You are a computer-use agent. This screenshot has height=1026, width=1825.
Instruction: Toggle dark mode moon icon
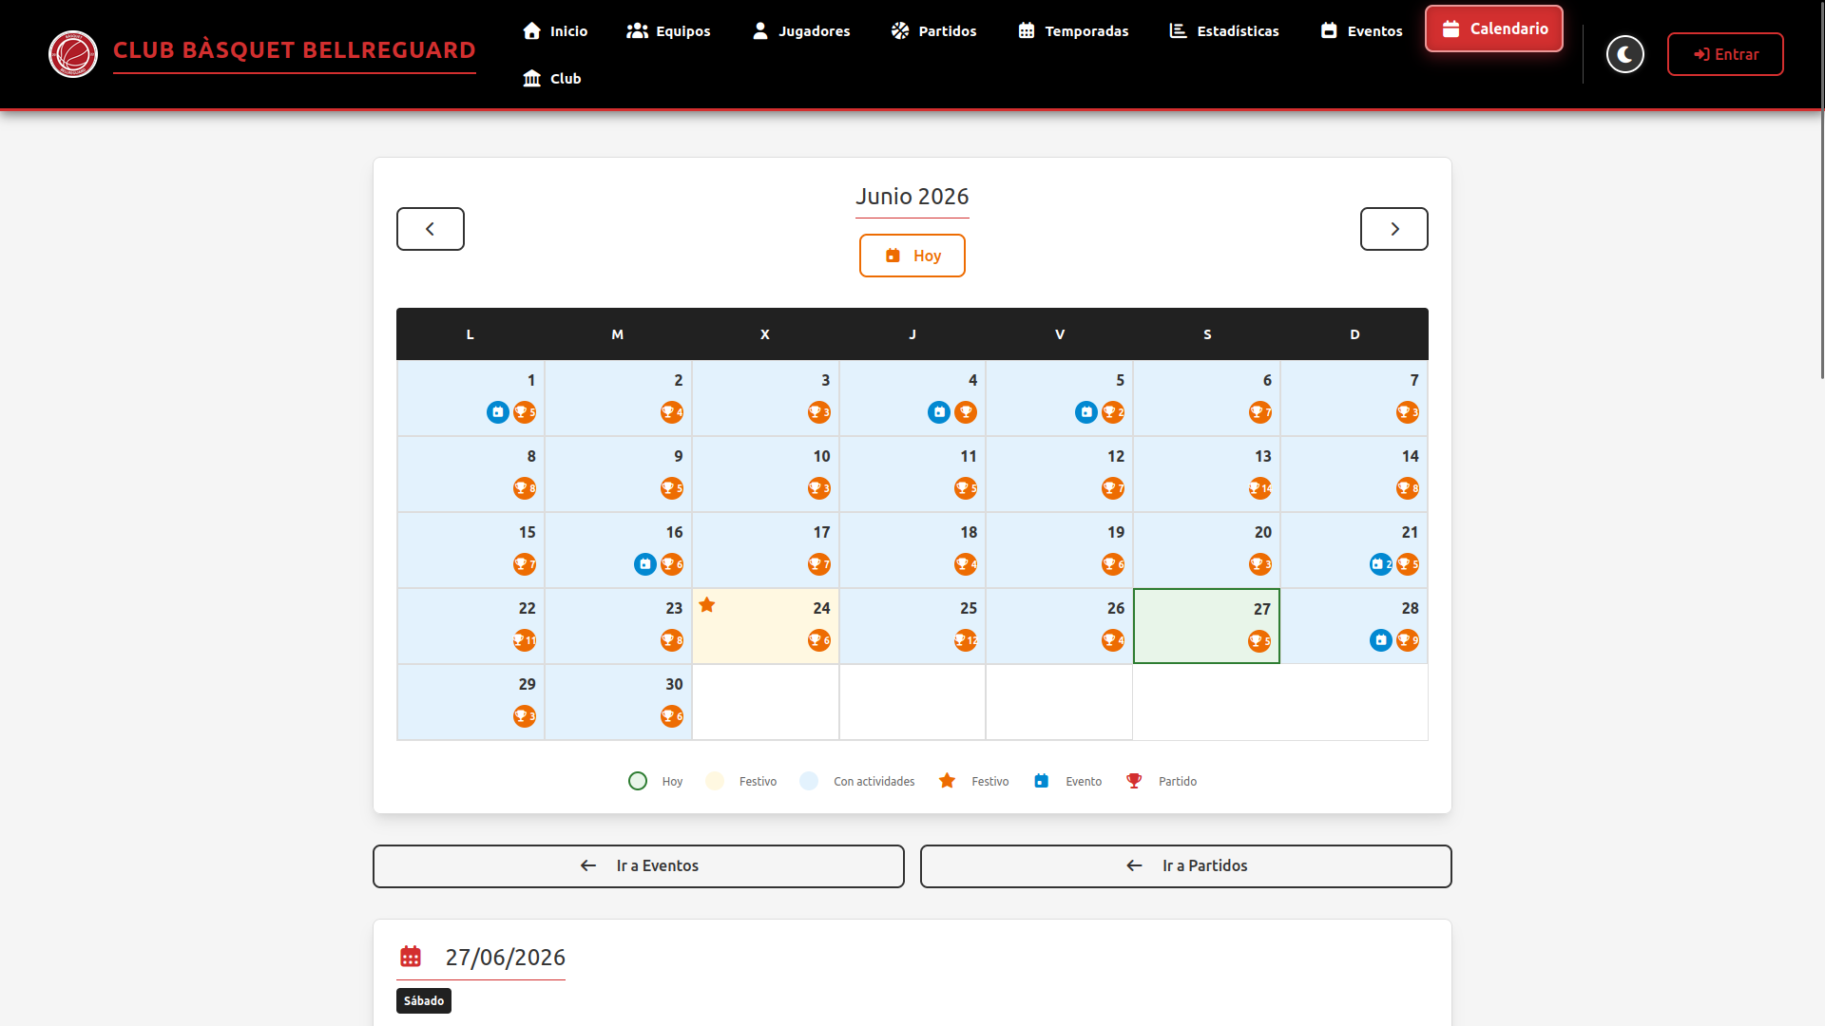(1624, 54)
